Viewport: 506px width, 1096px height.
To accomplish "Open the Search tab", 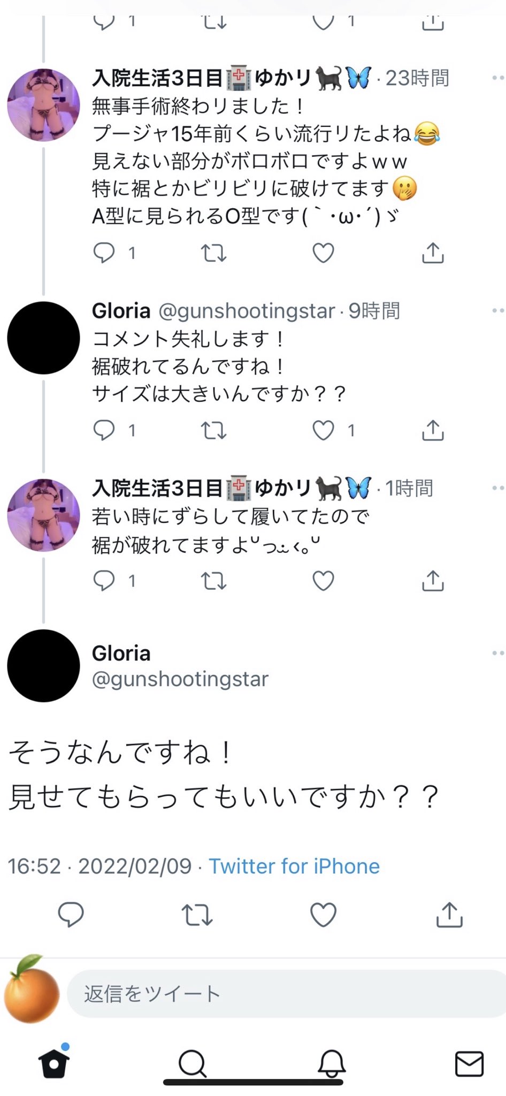I will pos(192,1064).
